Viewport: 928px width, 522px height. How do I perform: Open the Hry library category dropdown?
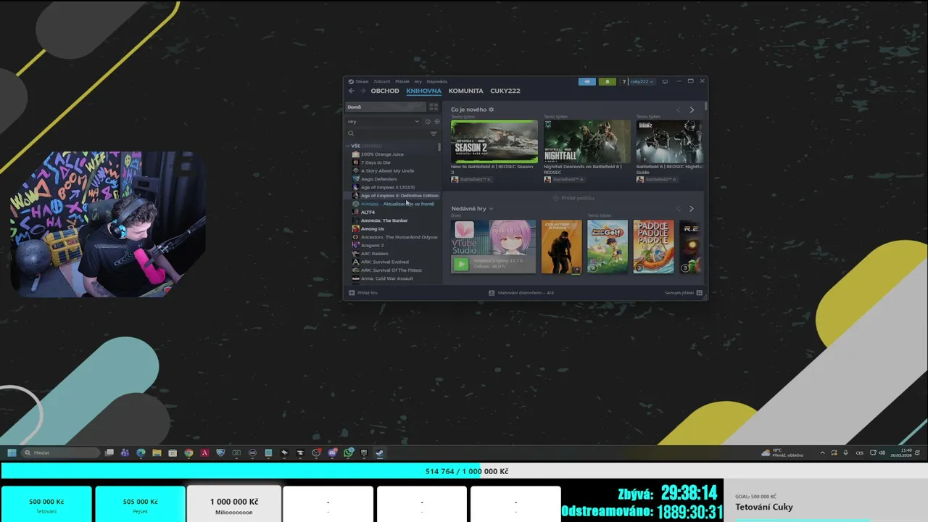point(384,122)
